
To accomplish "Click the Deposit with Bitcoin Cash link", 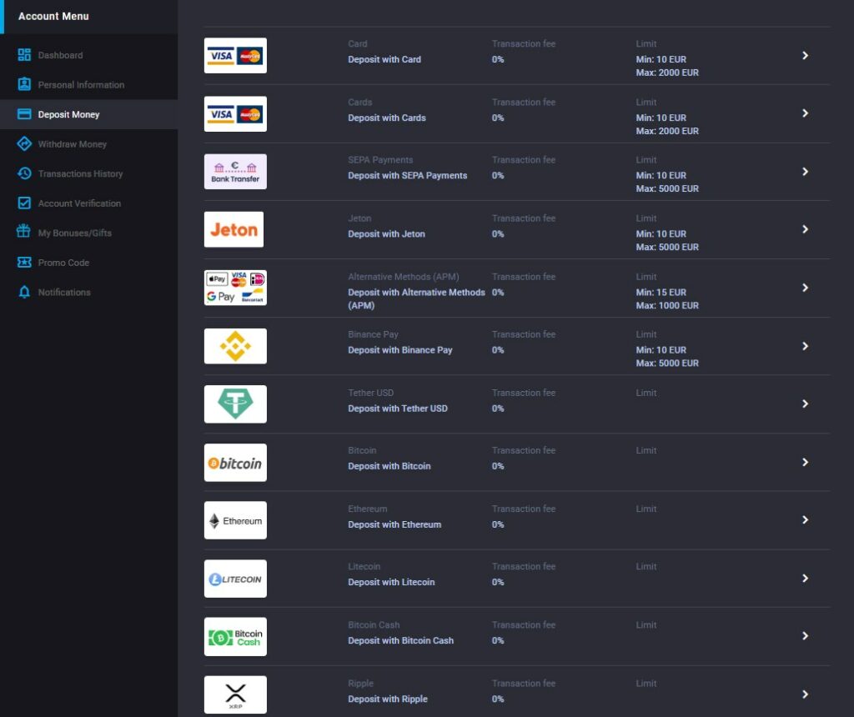I will tap(400, 640).
